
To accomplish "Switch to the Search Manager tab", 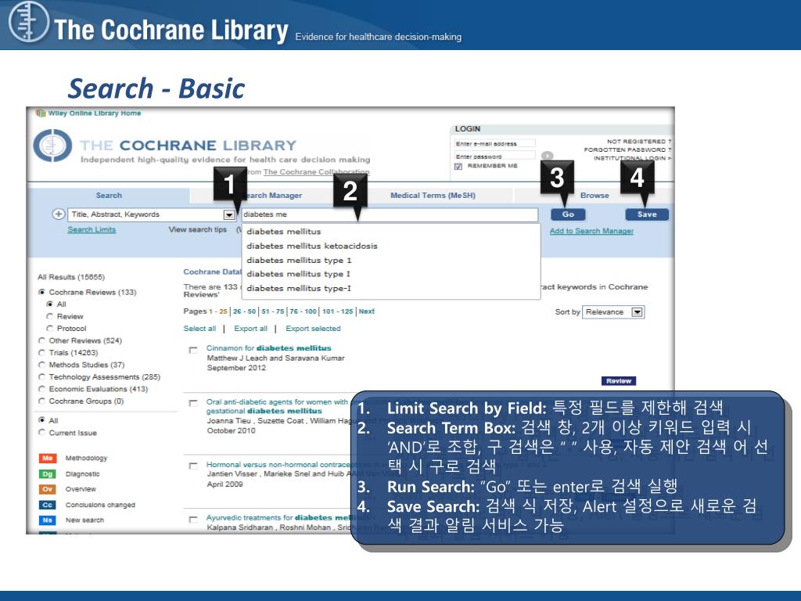I will tap(271, 195).
